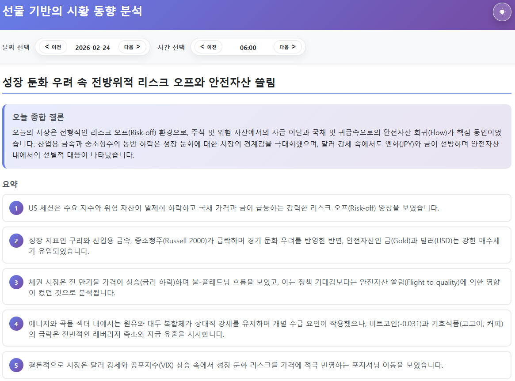
Task: Click the '날짜 선택' label
Action: click(x=16, y=47)
